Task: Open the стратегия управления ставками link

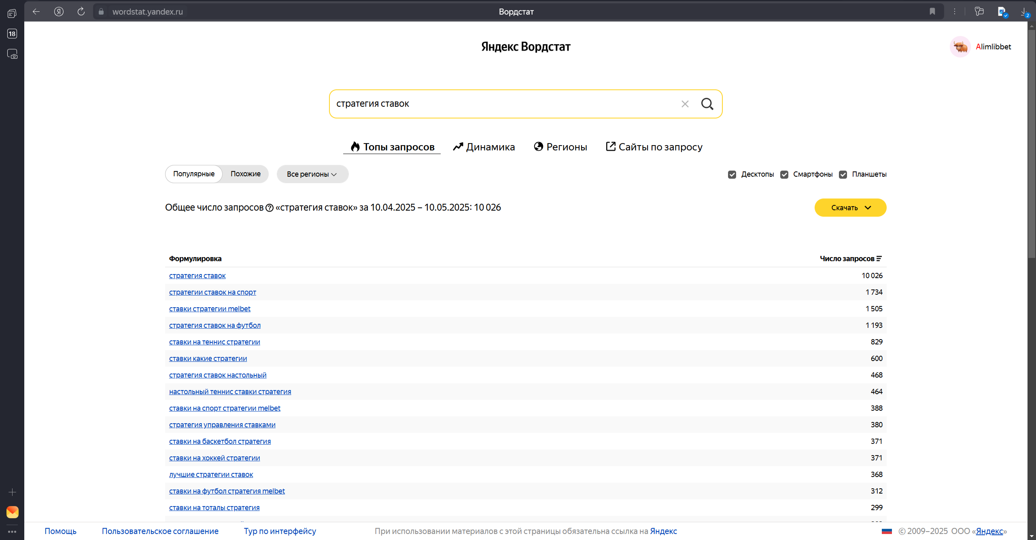Action: click(222, 425)
